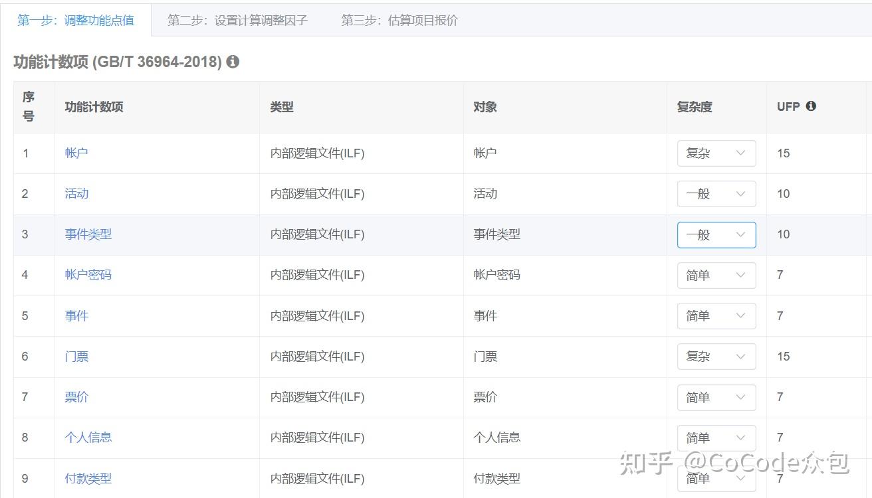Open complexity dropdown for 门票 row
The width and height of the screenshot is (872, 498).
pos(716,357)
